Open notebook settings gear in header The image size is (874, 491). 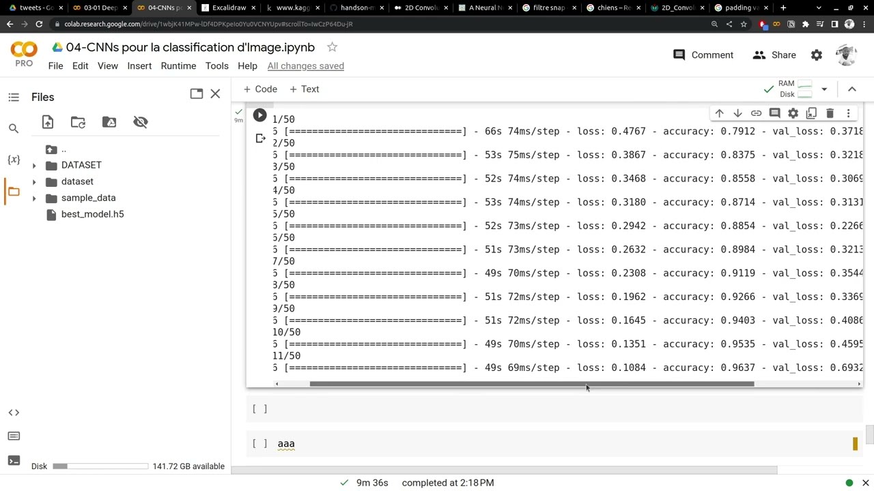[x=817, y=55]
